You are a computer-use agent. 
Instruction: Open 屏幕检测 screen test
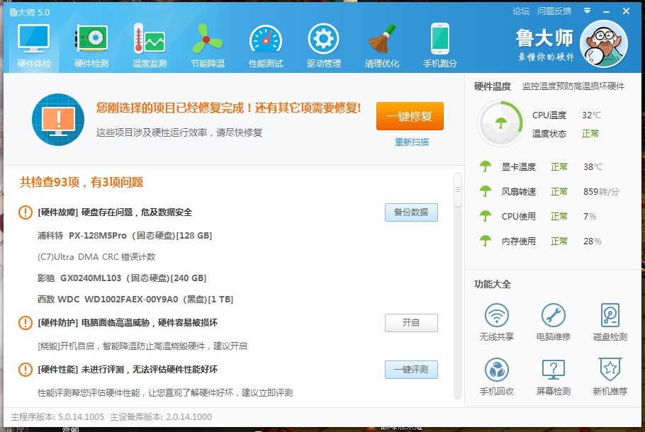coord(553,379)
